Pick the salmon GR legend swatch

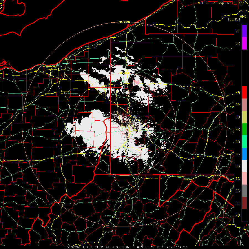(x=244, y=105)
